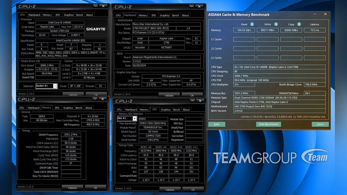Minimize the CPU-Z window showing the Processor section

96,6
